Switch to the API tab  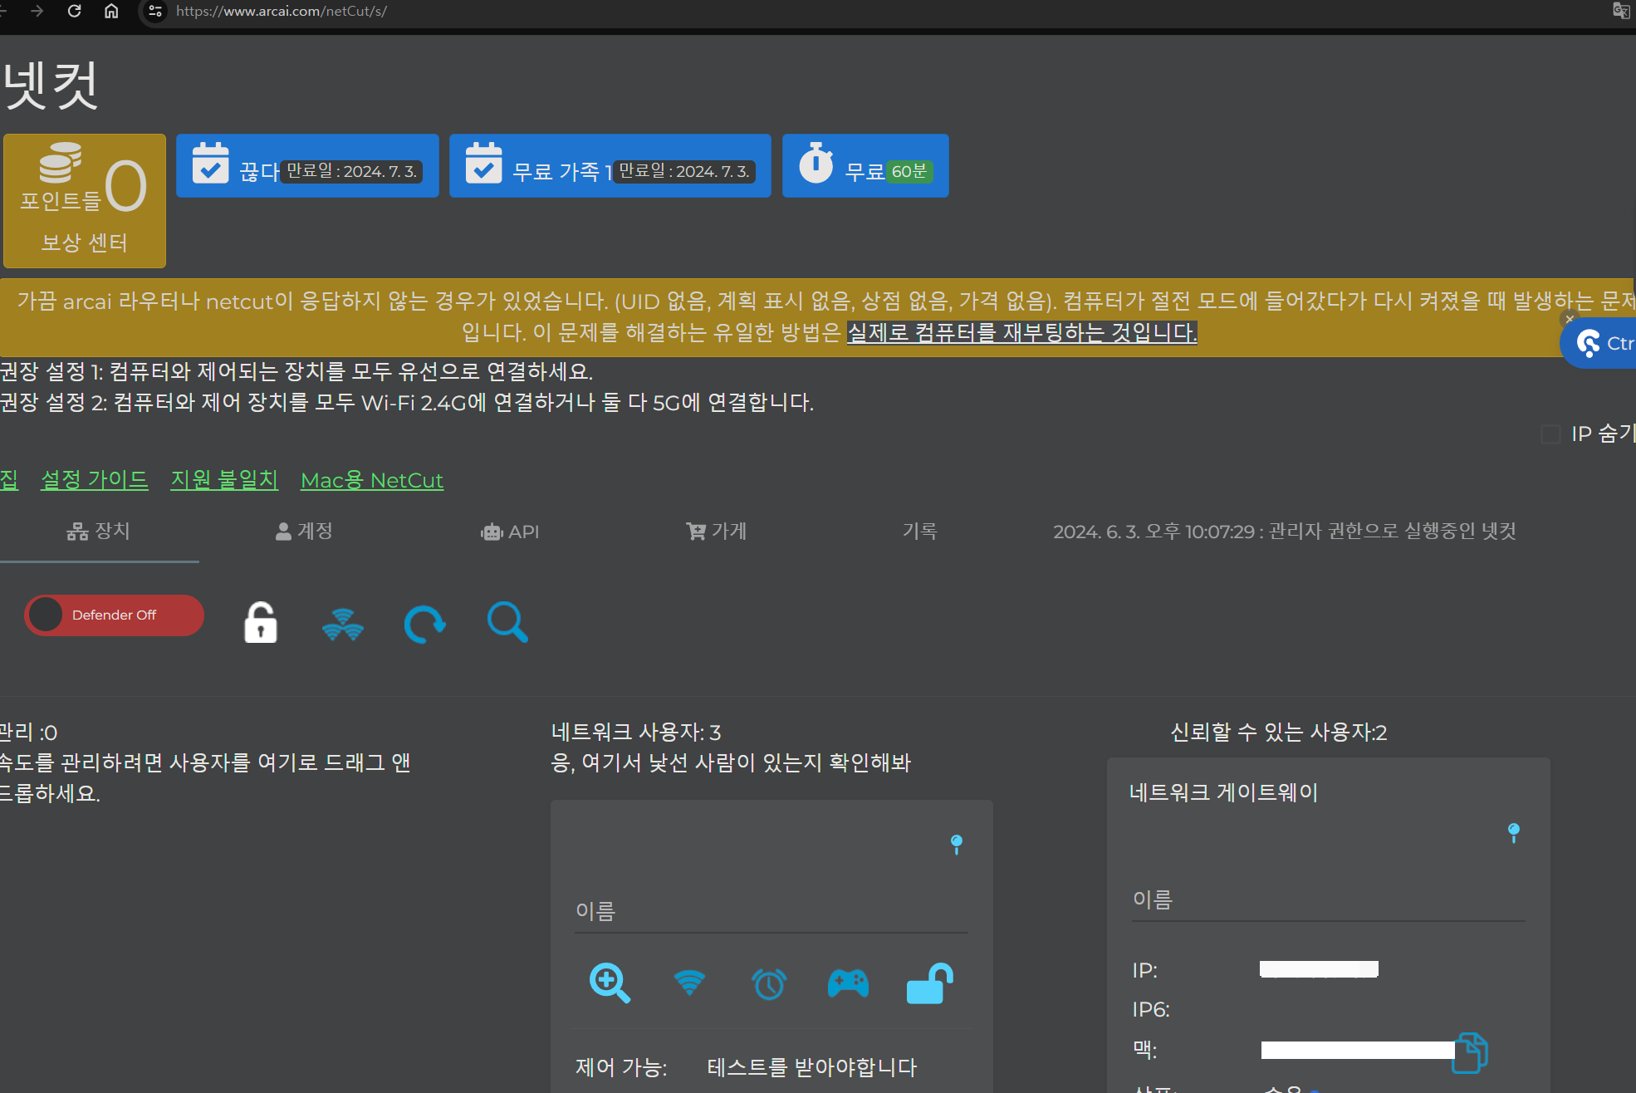click(x=510, y=532)
